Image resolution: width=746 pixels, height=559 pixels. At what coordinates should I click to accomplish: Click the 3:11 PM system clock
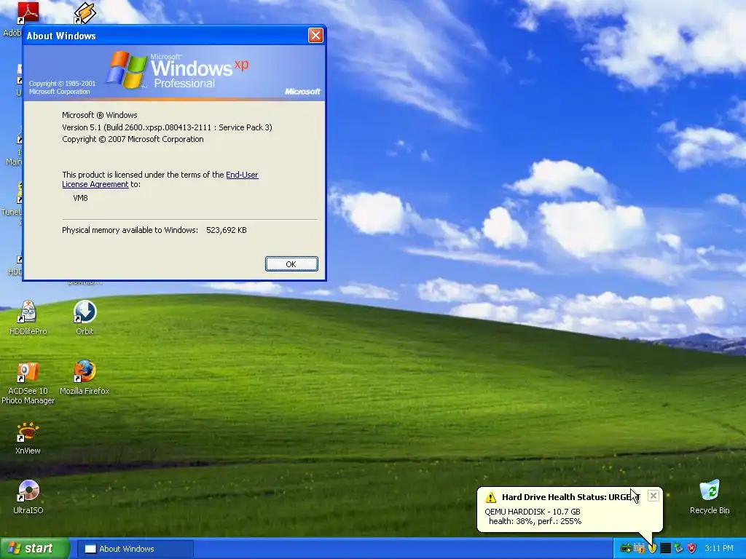[x=719, y=549]
